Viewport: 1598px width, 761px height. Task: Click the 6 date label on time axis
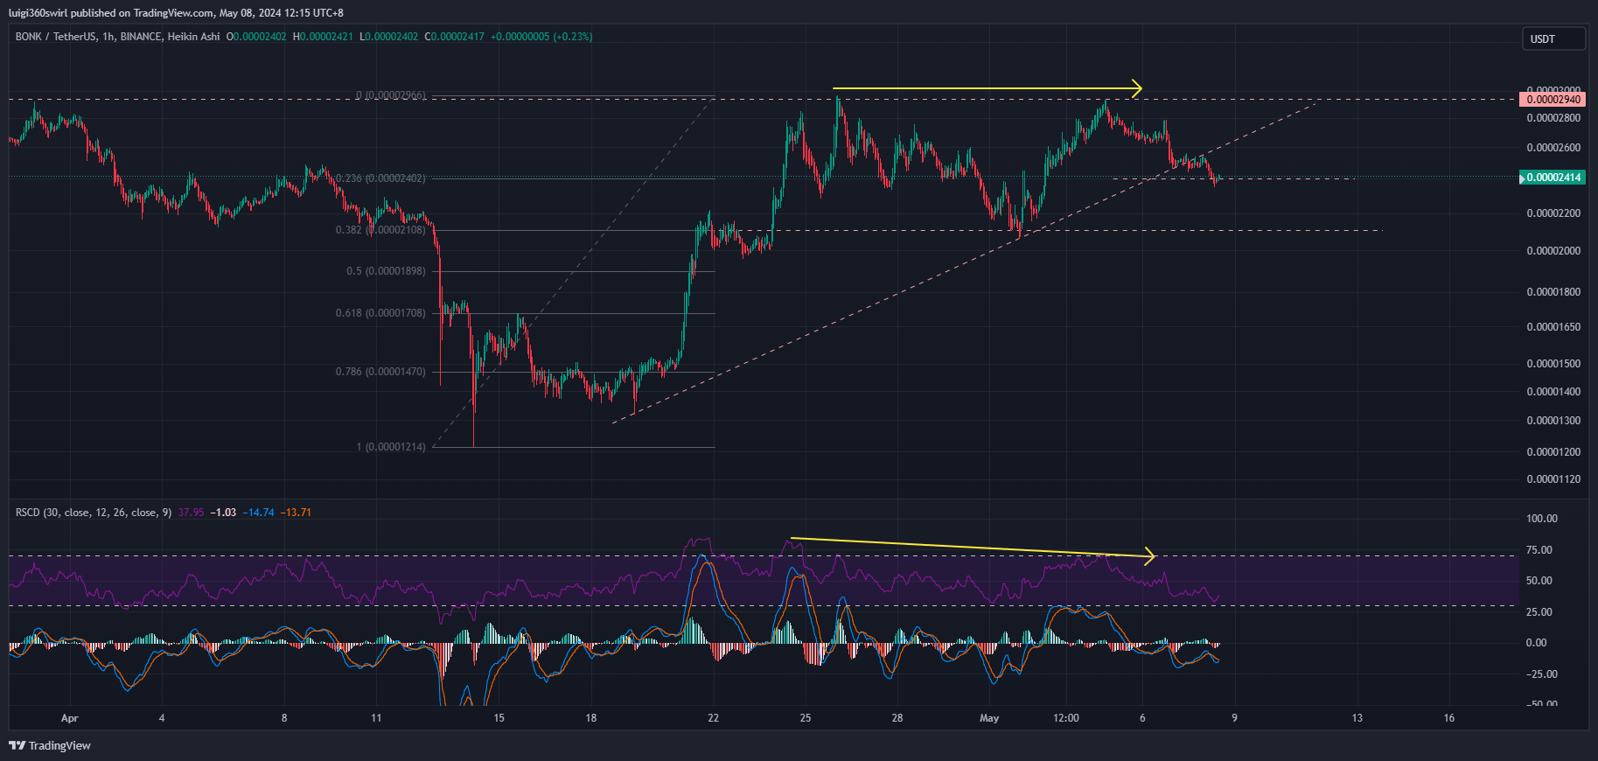point(1142,718)
